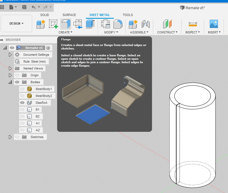Open the DESIGN workspace dropdown
This screenshot has width=228, height=193.
tap(16, 23)
